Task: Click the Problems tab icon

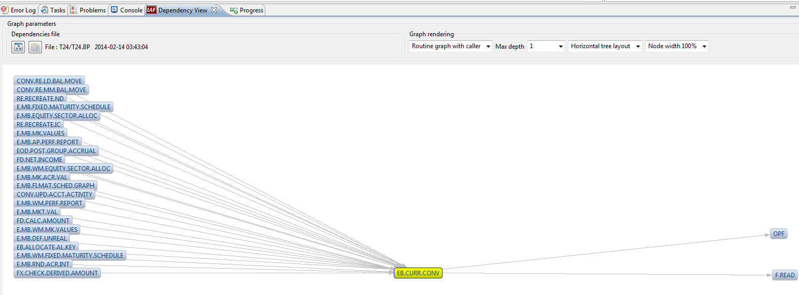Action: (74, 10)
